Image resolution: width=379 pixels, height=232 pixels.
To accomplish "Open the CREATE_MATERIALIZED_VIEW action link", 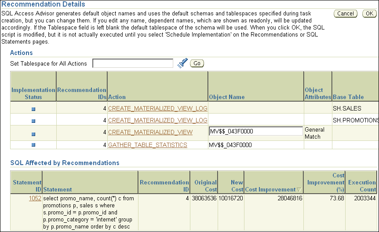I will (150, 132).
